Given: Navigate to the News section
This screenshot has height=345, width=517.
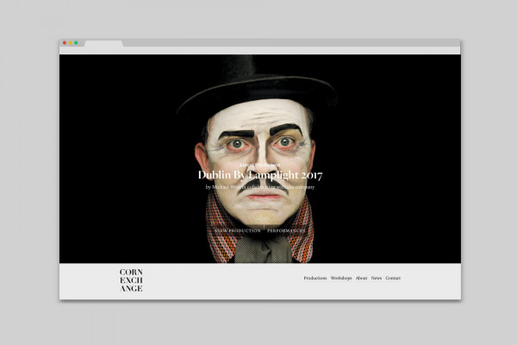Looking at the screenshot, I should (377, 279).
